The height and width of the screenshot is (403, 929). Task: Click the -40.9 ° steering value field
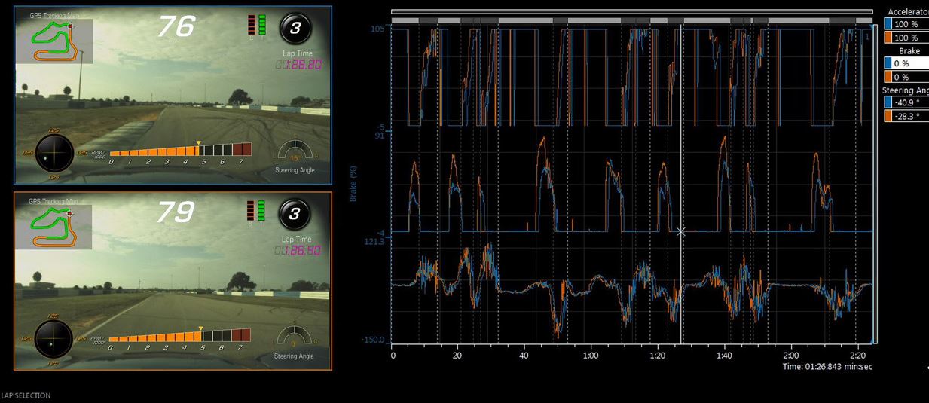pyautogui.click(x=910, y=102)
